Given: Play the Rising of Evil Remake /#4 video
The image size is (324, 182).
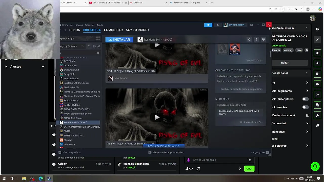Looking at the screenshot, I should [x=157, y=117].
